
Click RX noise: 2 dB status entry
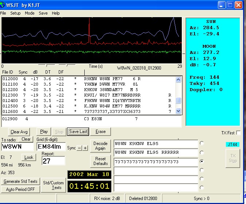pyautogui.click(x=107, y=199)
